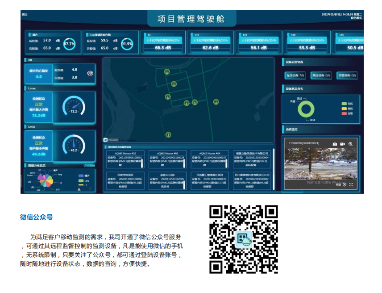Click the SD red ring indicator

[90, 73]
